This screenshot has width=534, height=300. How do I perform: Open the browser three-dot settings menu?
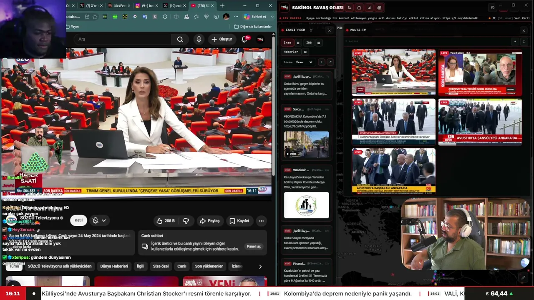click(236, 17)
